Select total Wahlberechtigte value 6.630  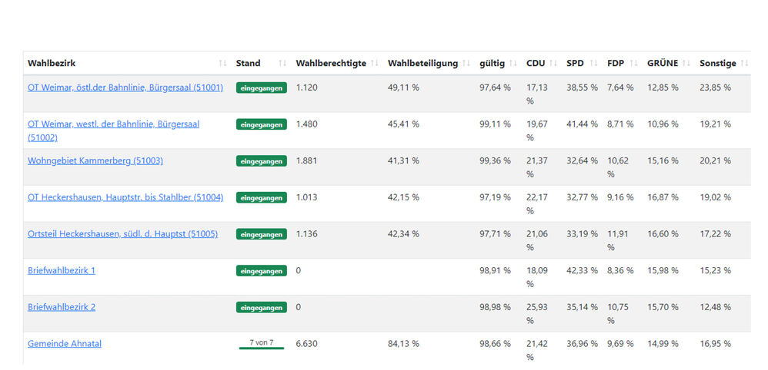pos(306,344)
